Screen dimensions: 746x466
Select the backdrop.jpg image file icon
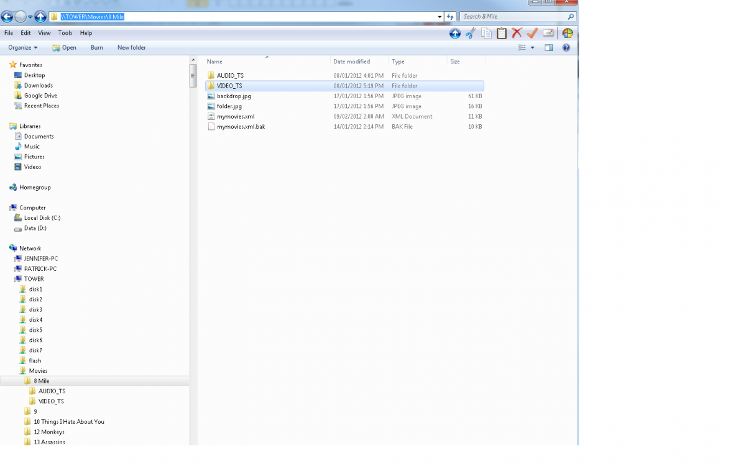point(211,96)
